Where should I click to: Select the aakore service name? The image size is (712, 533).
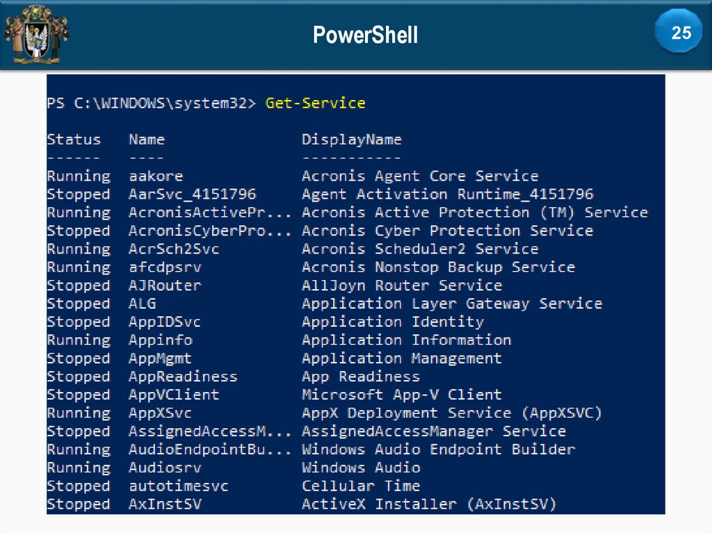(x=156, y=177)
